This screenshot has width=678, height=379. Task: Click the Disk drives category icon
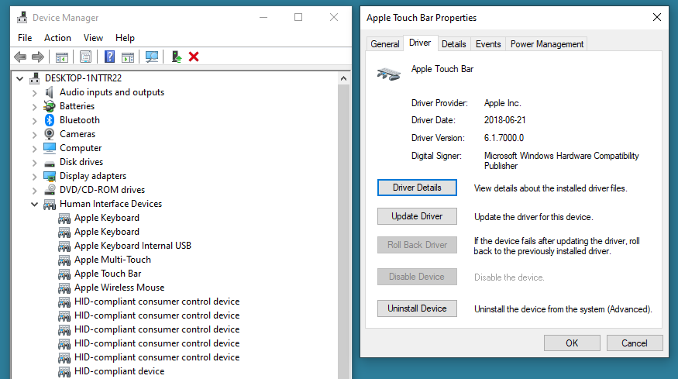point(50,163)
